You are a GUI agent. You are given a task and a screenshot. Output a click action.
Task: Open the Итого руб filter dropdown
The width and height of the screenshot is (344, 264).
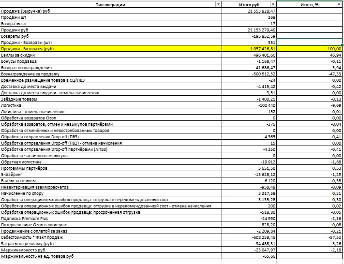point(273,4)
